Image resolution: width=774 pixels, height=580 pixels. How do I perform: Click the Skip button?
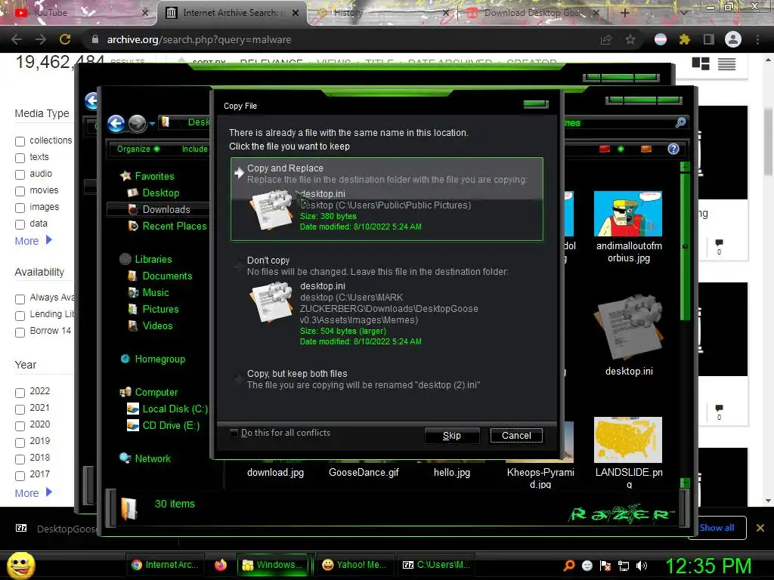click(x=452, y=436)
